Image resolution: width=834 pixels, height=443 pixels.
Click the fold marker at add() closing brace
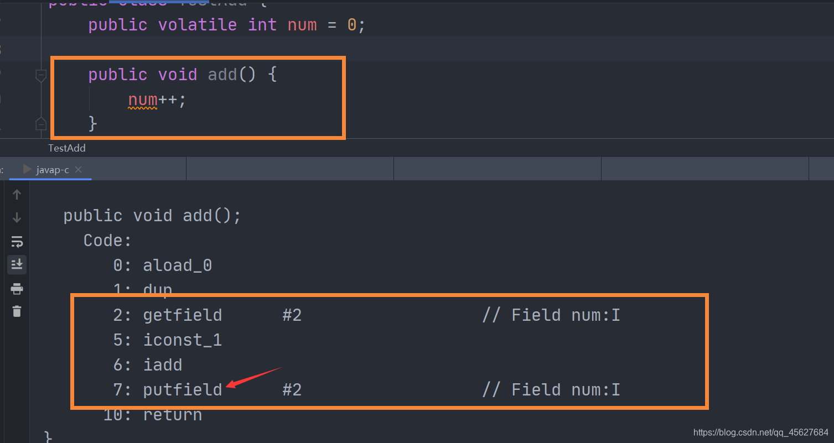[x=41, y=124]
